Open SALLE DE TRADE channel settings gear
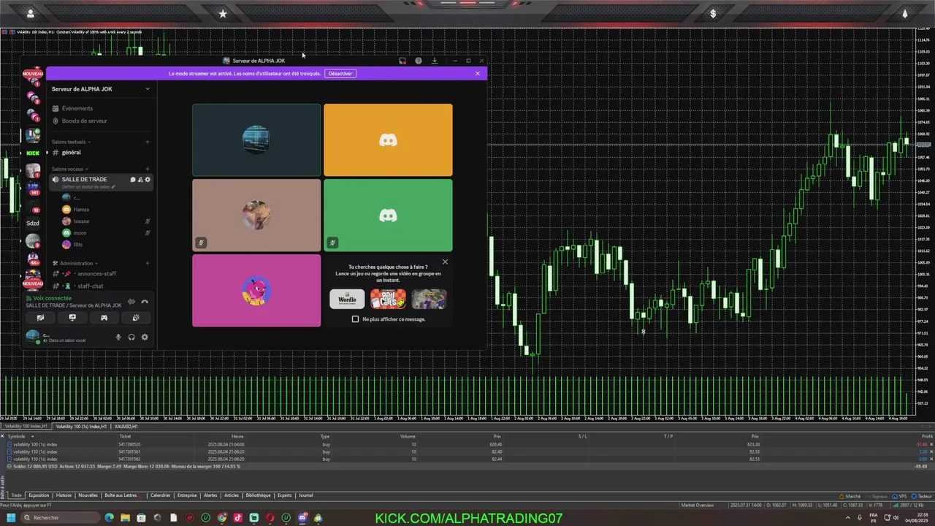This screenshot has width=935, height=526. point(148,180)
